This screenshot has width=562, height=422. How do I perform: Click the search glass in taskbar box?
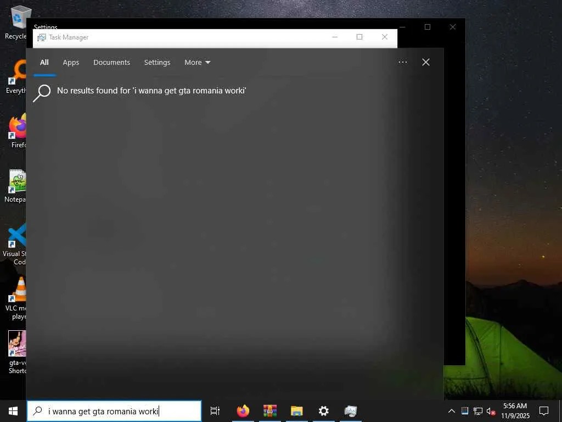[38, 411]
